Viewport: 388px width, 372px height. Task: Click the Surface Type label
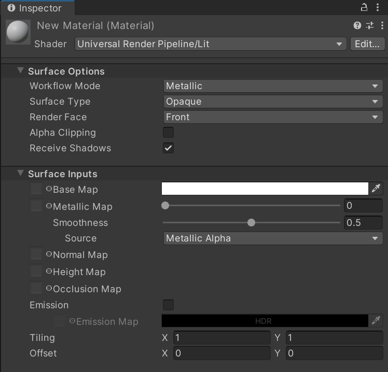(60, 102)
